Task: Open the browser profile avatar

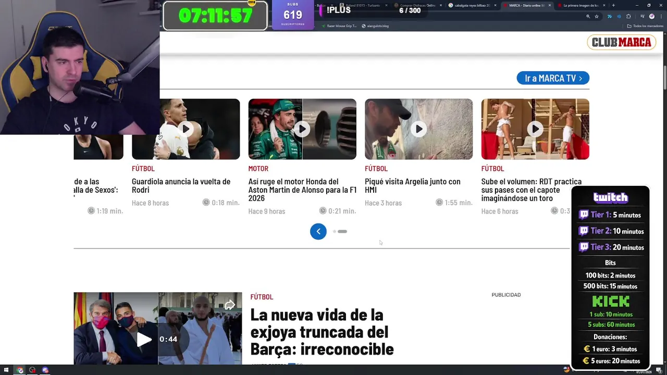Action: (652, 17)
